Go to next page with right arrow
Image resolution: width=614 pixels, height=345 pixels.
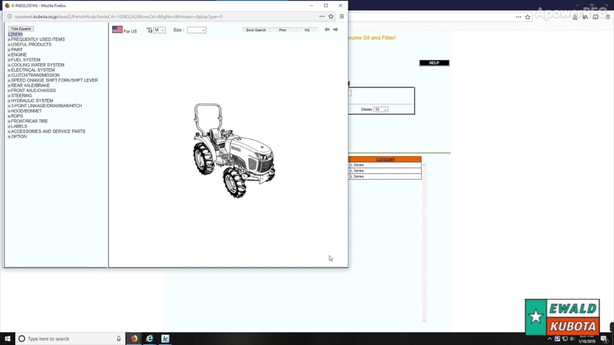click(x=335, y=30)
